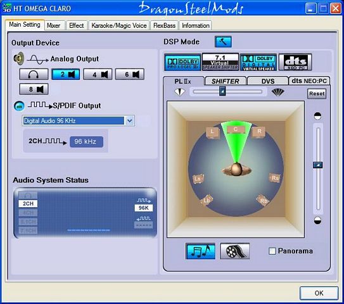Select 2 speaker analog output
The height and width of the screenshot is (304, 344).
(x=66, y=74)
